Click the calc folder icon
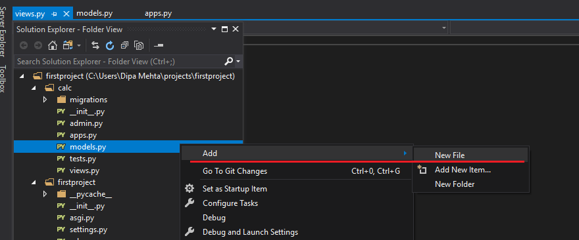 tap(49, 88)
